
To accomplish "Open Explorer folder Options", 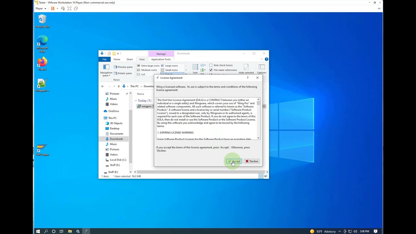I will (x=262, y=69).
